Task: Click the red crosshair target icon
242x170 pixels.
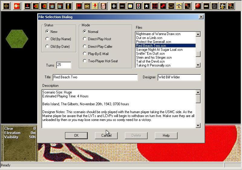Action: pos(155,6)
